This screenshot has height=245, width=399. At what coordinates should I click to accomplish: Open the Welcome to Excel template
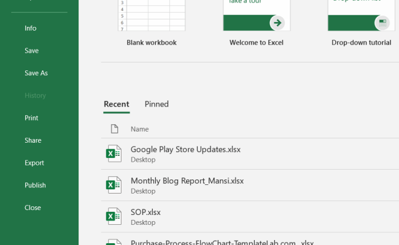[257, 15]
